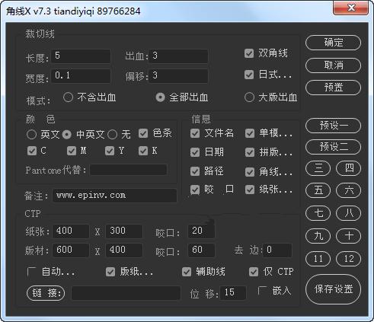This screenshot has height=322, width=374.
Task: Click the 版材 咬口 field 60
Action: (201, 250)
